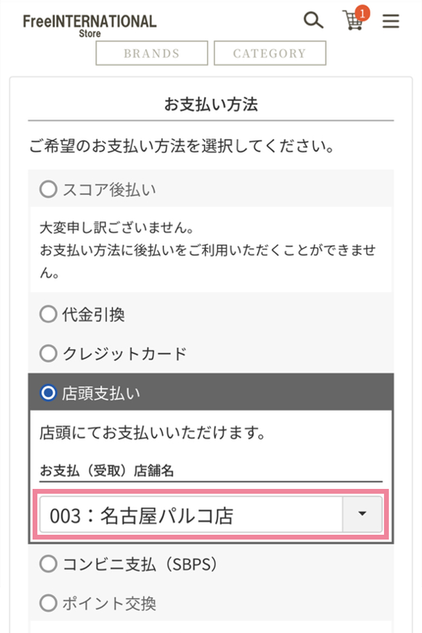Select スコア後払い payment option
The height and width of the screenshot is (633, 422).
(48, 190)
